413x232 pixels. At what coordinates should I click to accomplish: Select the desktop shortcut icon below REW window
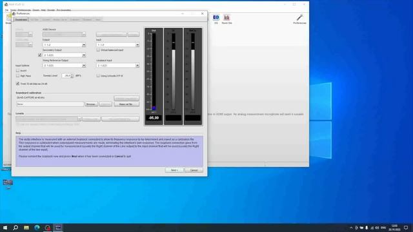tap(8, 183)
